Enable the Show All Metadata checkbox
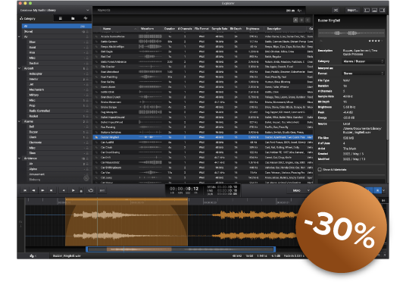Screen dimensions: 406x282 [320, 170]
